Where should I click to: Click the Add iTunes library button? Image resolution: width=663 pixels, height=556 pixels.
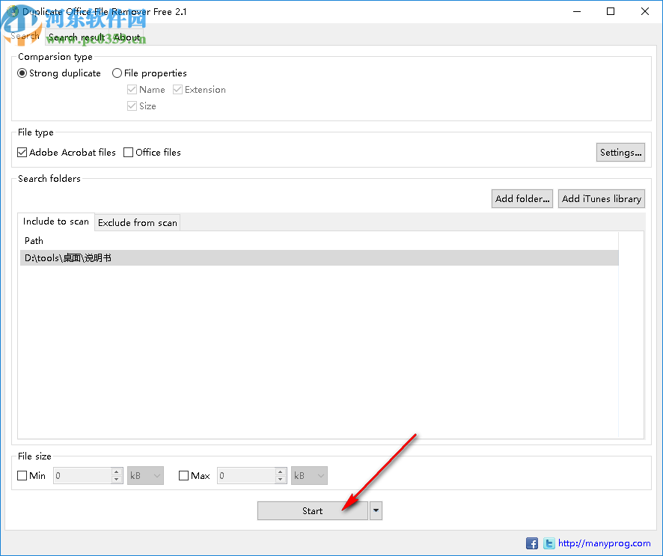(601, 198)
